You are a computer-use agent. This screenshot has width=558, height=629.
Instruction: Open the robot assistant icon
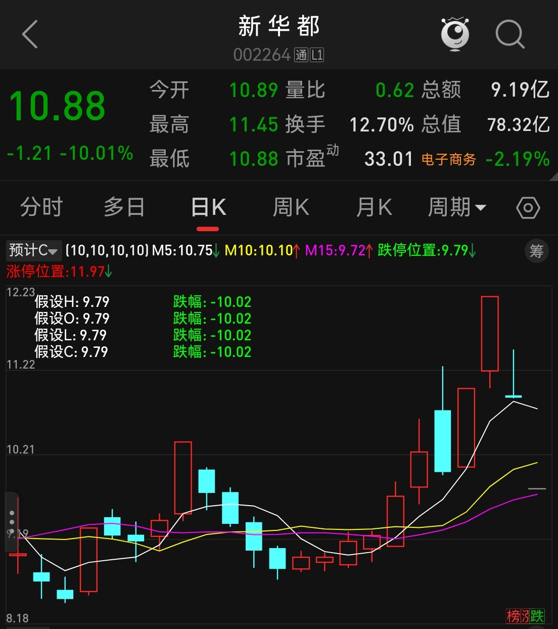[x=455, y=34]
